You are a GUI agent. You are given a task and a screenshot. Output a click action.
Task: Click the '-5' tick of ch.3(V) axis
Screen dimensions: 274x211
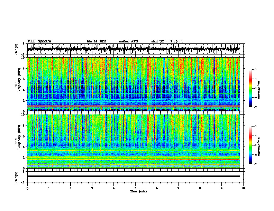pyautogui.click(x=23, y=182)
